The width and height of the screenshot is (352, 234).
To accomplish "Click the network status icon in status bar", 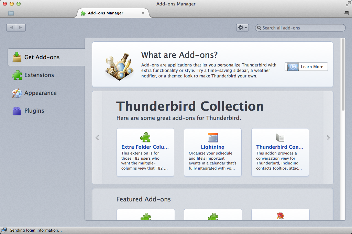I will (4, 230).
